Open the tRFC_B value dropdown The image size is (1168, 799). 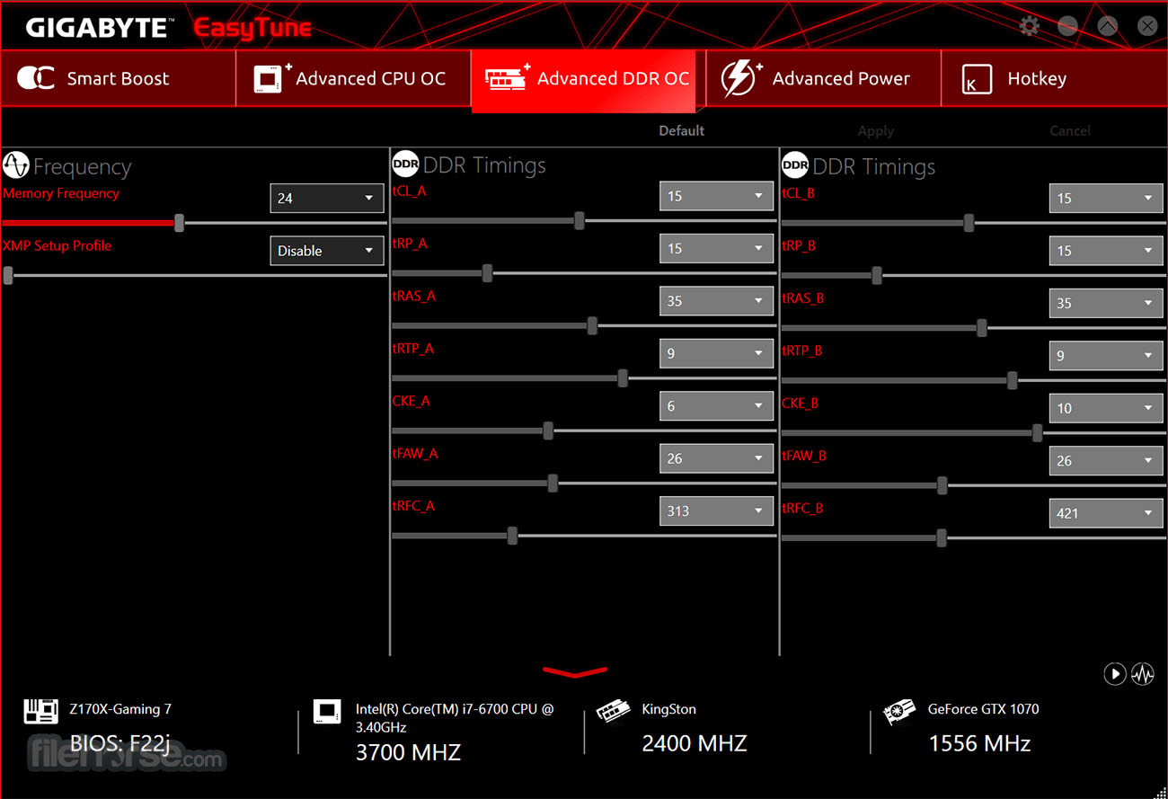[x=1106, y=513]
